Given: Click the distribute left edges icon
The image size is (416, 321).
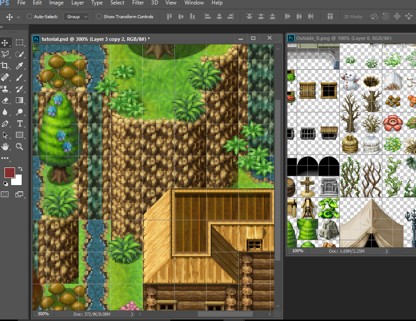Looking at the screenshot, I should click(287, 16).
